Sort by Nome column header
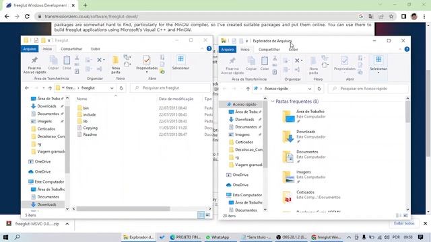Viewport: 431px width, 242px height. [x=81, y=99]
